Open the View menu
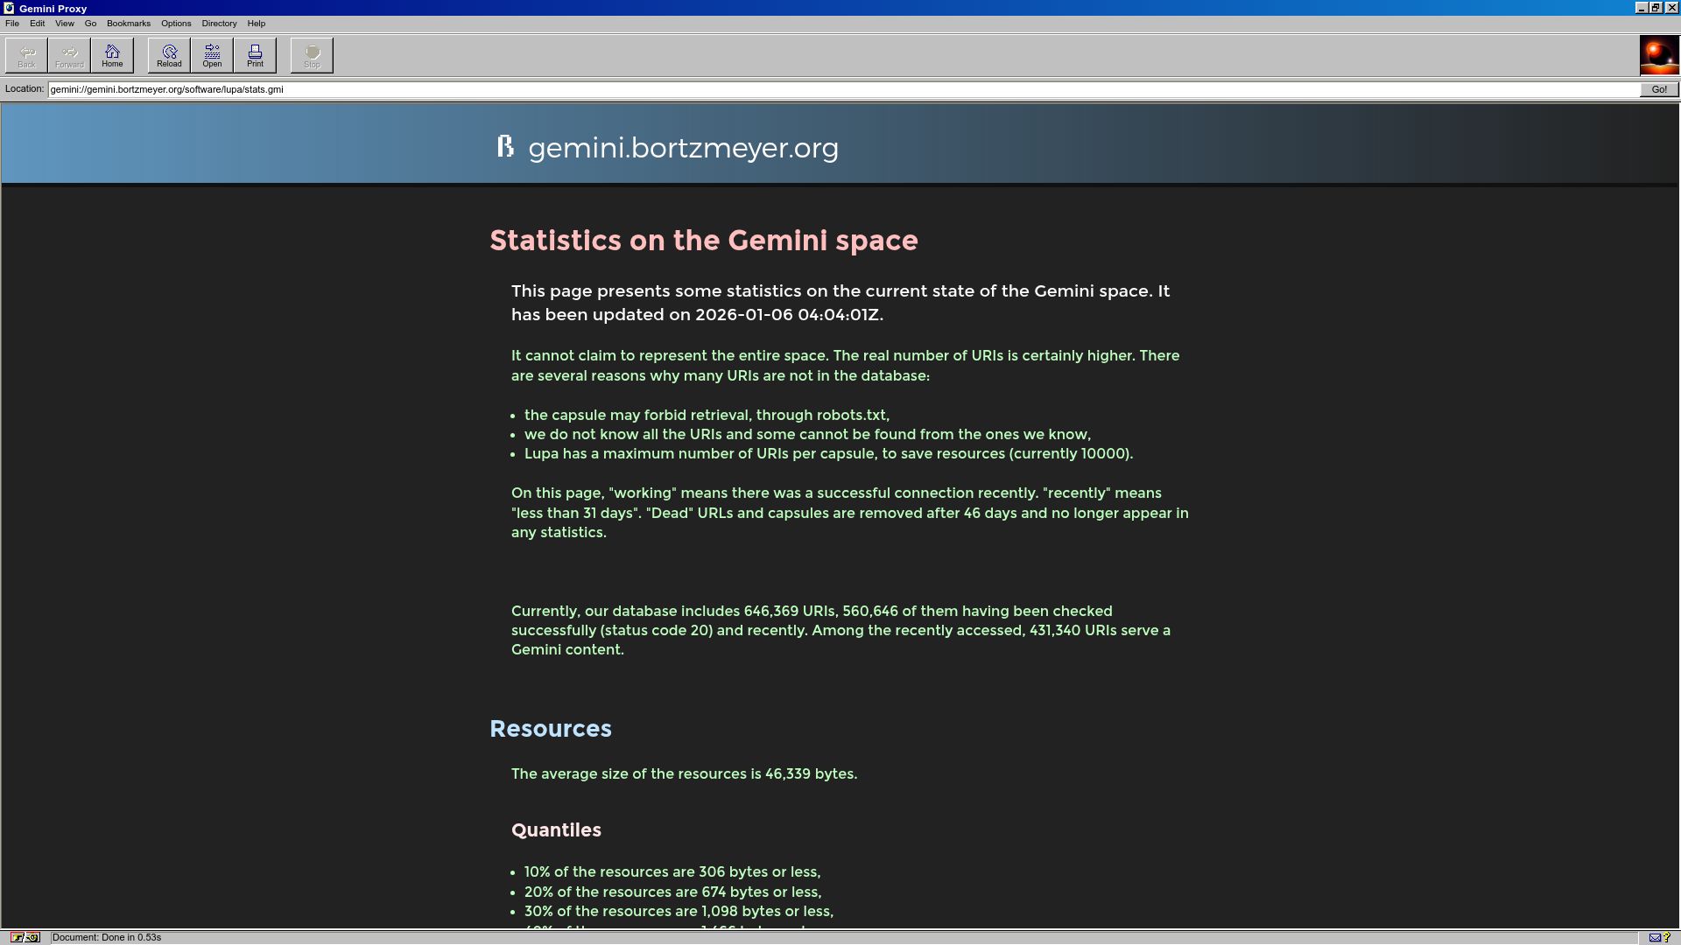Screen dimensions: 1681x945 tap(65, 24)
